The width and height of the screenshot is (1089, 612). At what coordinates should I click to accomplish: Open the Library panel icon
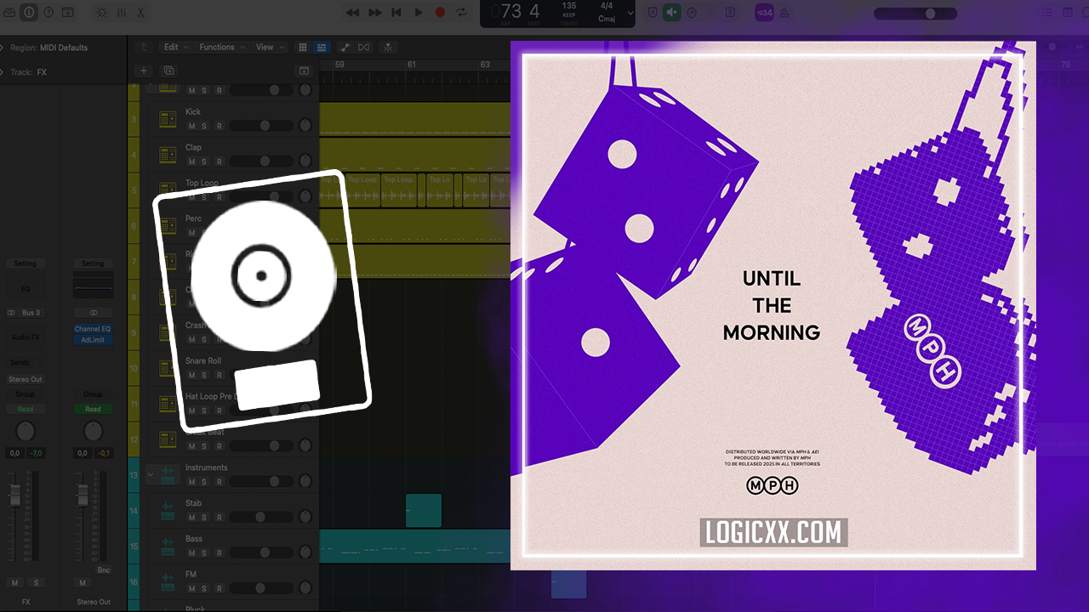coord(9,13)
